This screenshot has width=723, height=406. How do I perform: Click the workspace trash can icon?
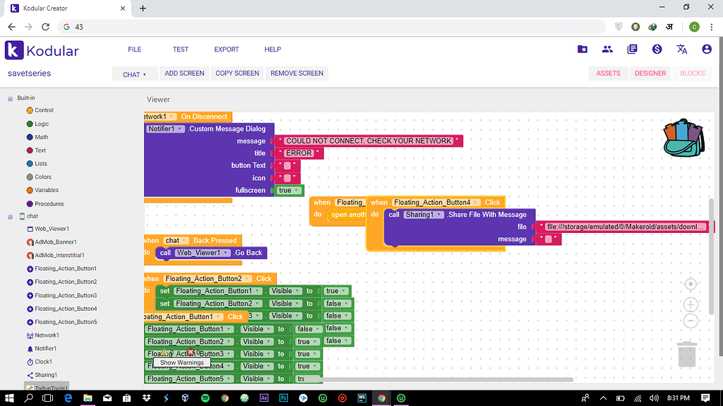pos(686,354)
